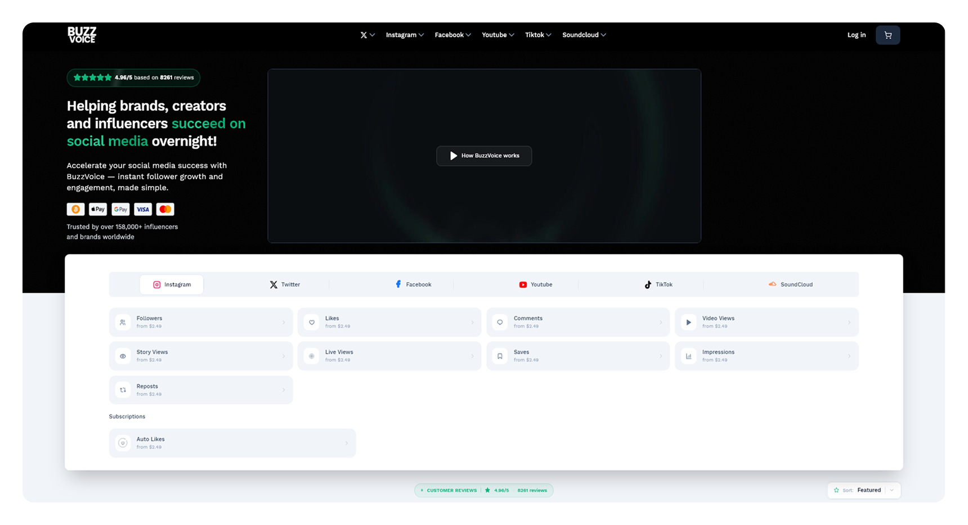Viewport: 968px width, 525px height.
Task: Click the Reposts arrows icon
Action: pyautogui.click(x=123, y=390)
